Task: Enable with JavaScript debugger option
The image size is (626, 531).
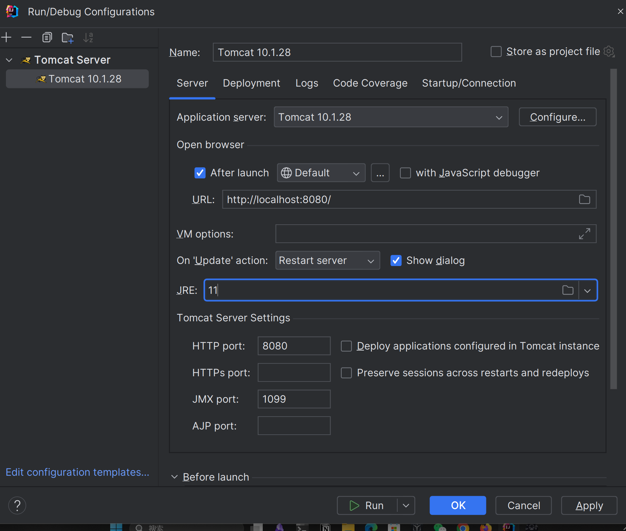Action: (x=405, y=173)
